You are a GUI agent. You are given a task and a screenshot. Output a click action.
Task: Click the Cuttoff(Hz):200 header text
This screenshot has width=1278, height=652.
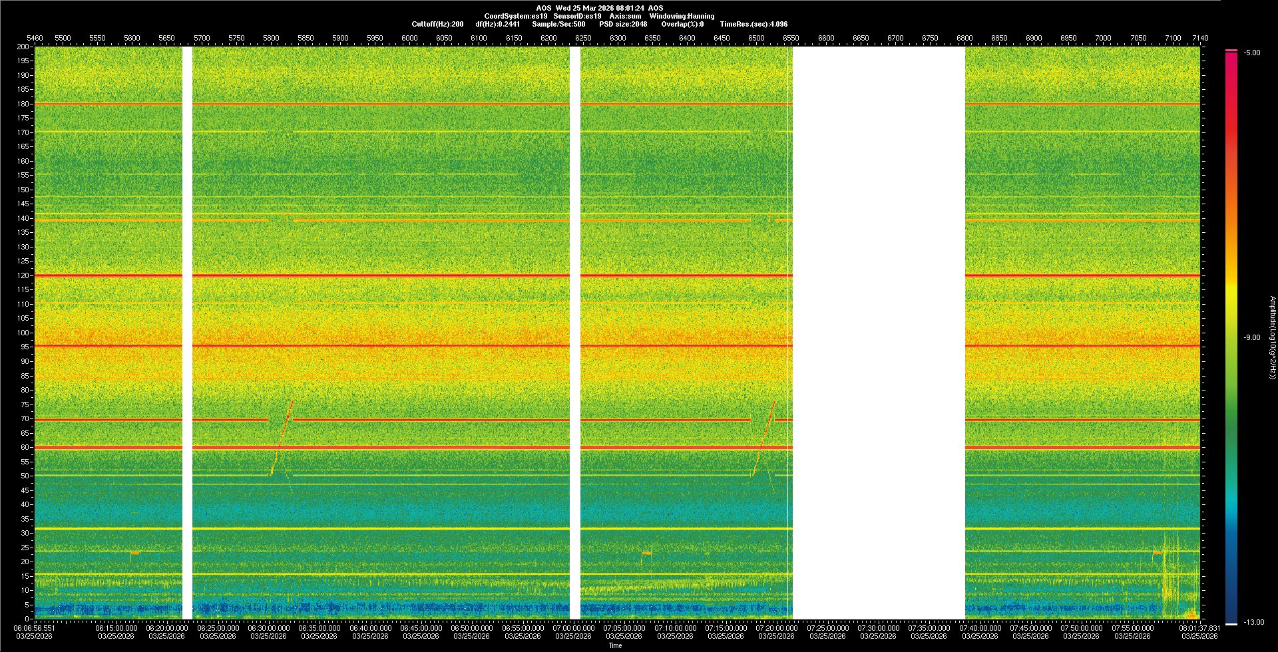point(437,24)
